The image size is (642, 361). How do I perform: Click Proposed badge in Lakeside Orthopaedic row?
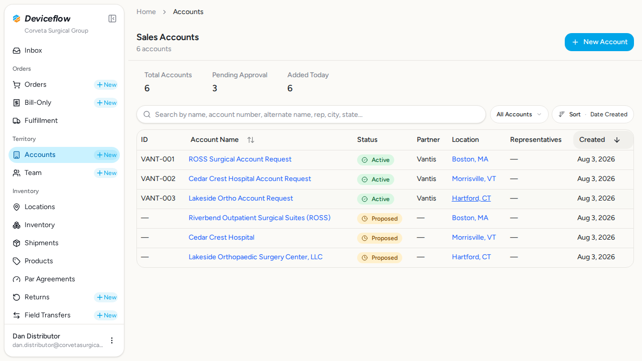point(380,258)
